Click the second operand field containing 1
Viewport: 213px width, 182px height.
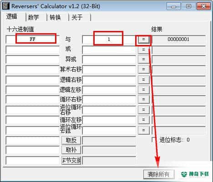pyautogui.click(x=109, y=40)
